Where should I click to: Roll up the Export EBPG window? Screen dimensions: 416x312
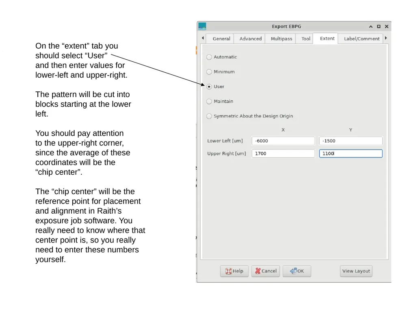coord(370,26)
